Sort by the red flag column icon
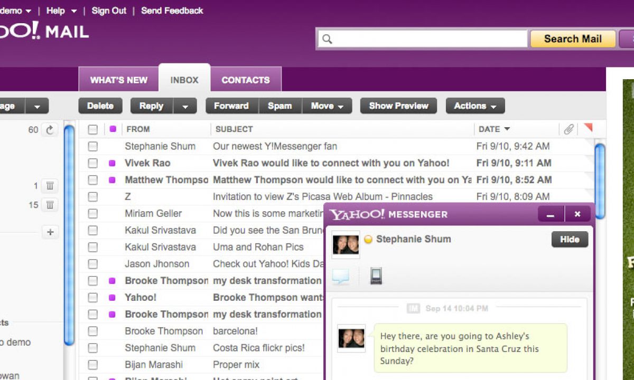 [588, 128]
